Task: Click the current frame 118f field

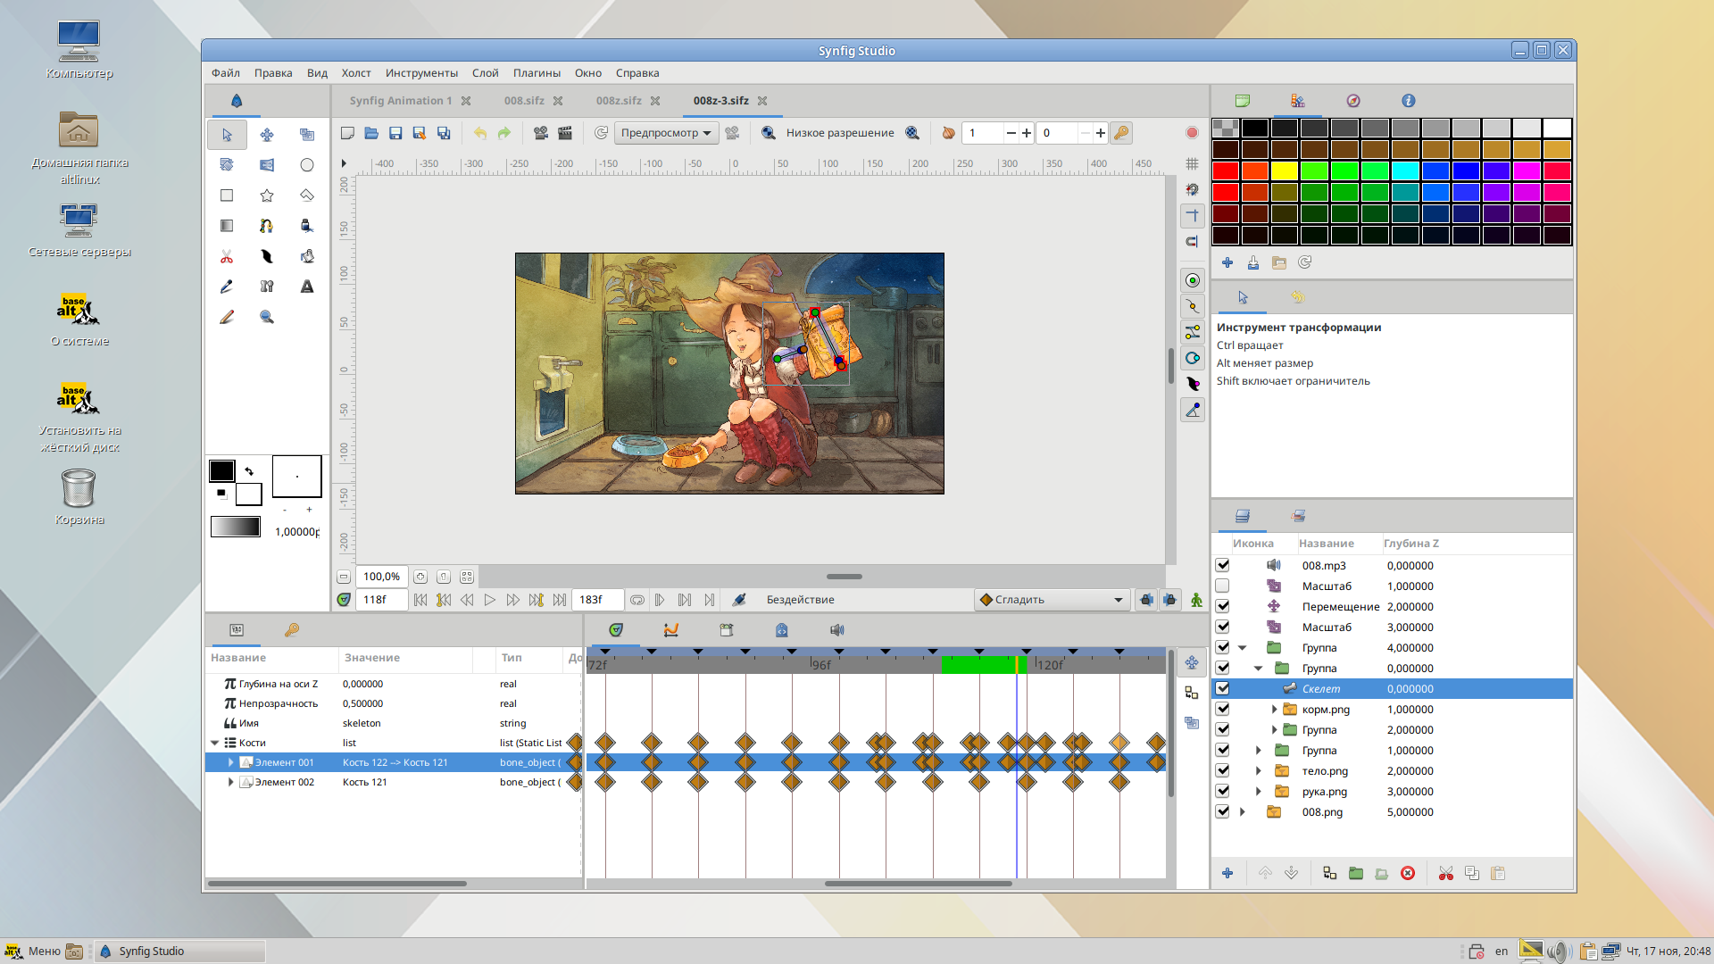Action: [381, 600]
